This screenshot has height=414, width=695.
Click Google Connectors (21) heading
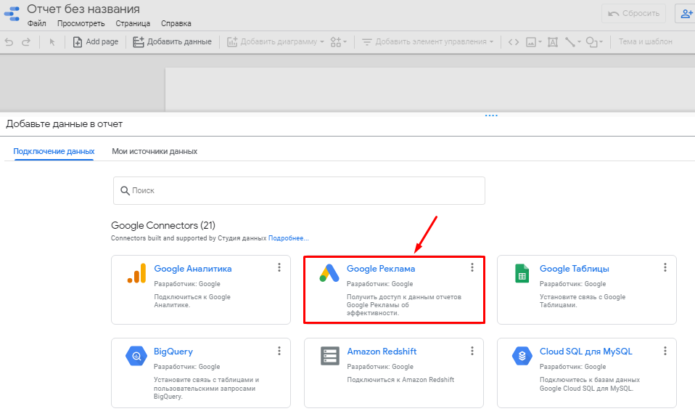(x=163, y=225)
